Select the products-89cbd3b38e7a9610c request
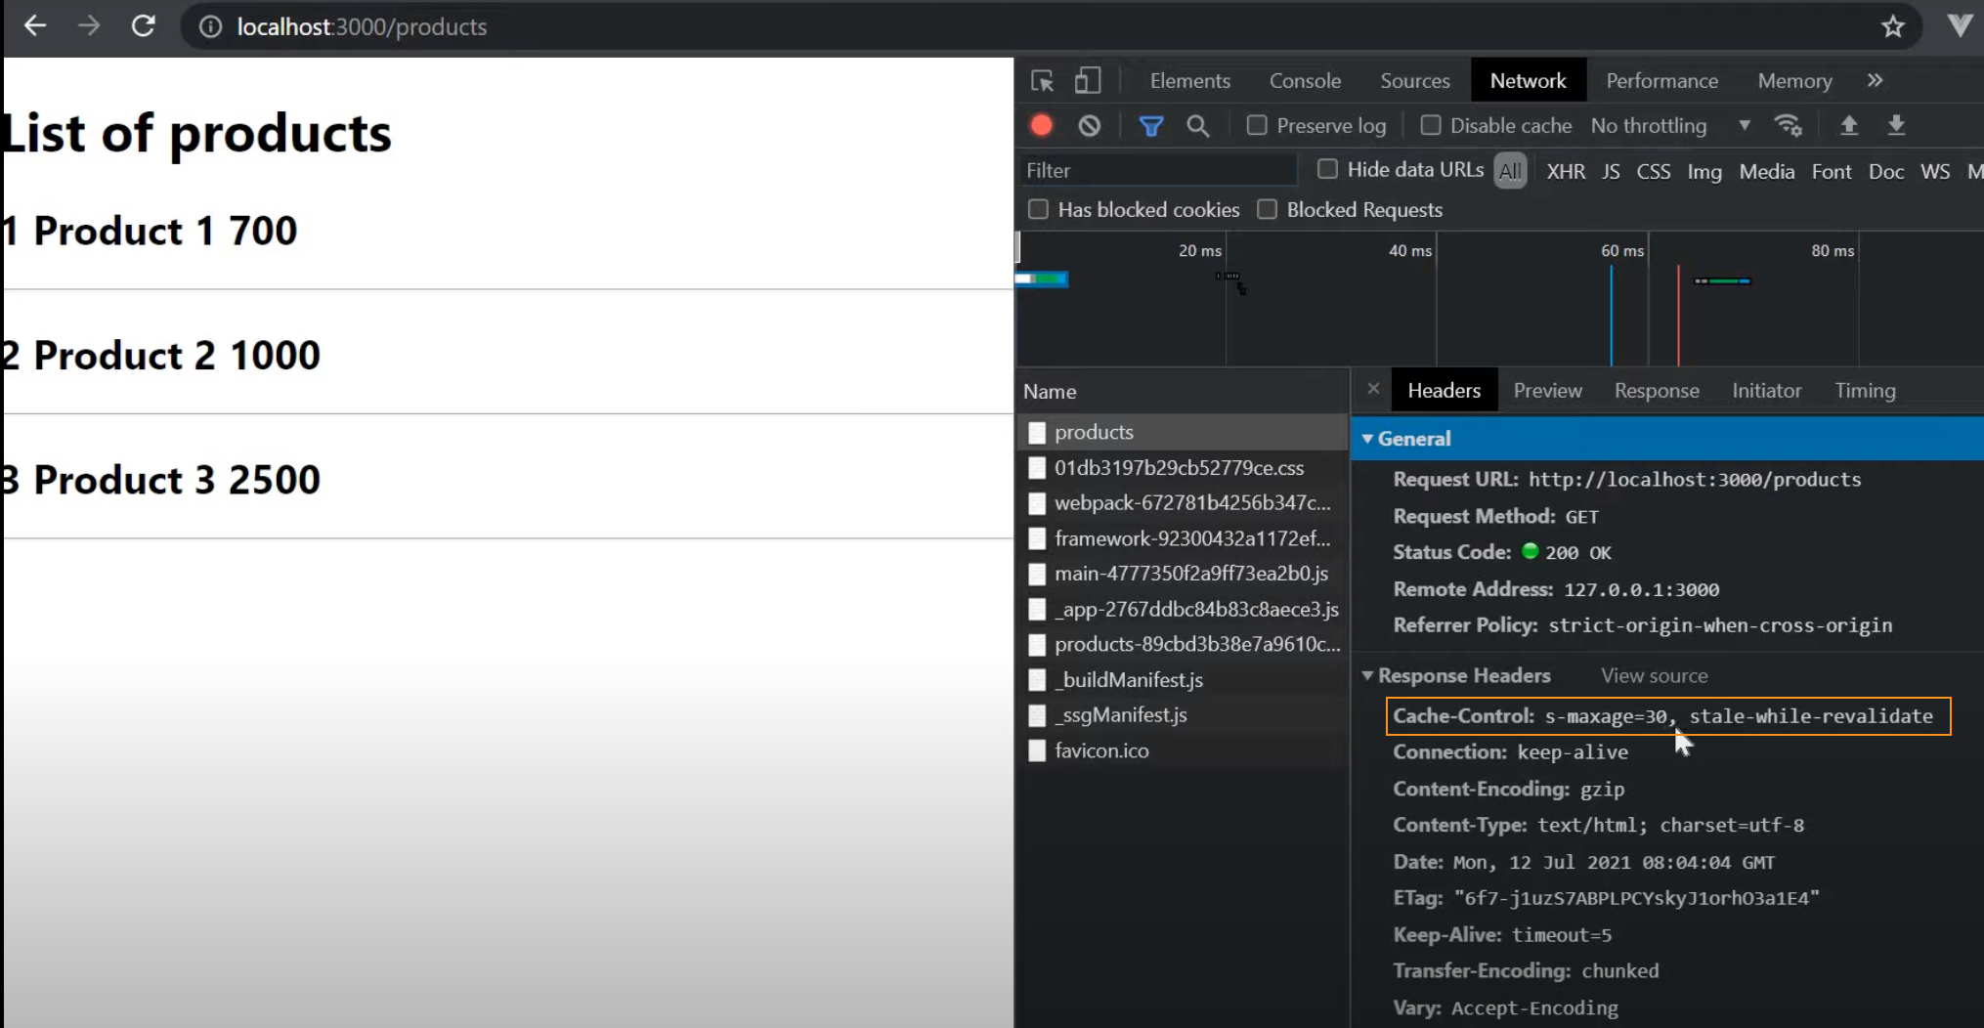The width and height of the screenshot is (1984, 1028). click(x=1183, y=645)
